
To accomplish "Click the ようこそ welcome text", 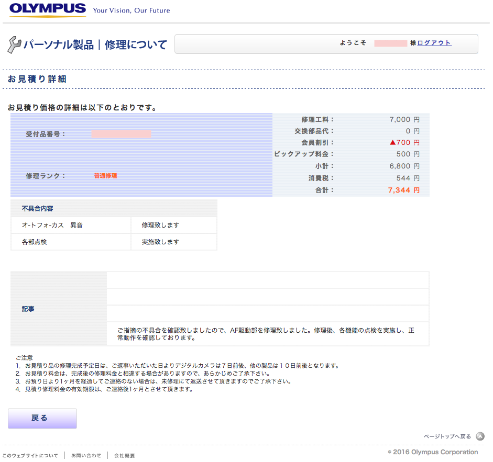I will tap(353, 43).
